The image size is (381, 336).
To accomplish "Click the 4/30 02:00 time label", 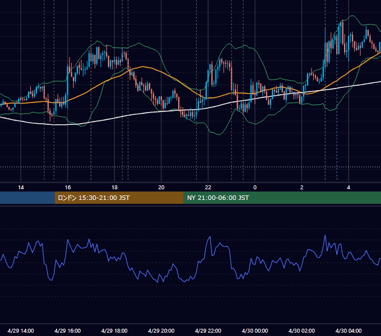I will [301, 330].
